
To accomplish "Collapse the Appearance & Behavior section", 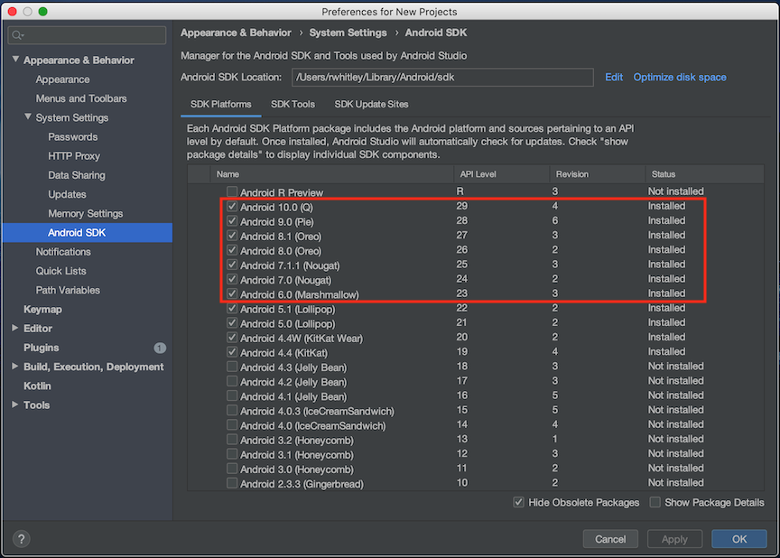I will (x=14, y=60).
